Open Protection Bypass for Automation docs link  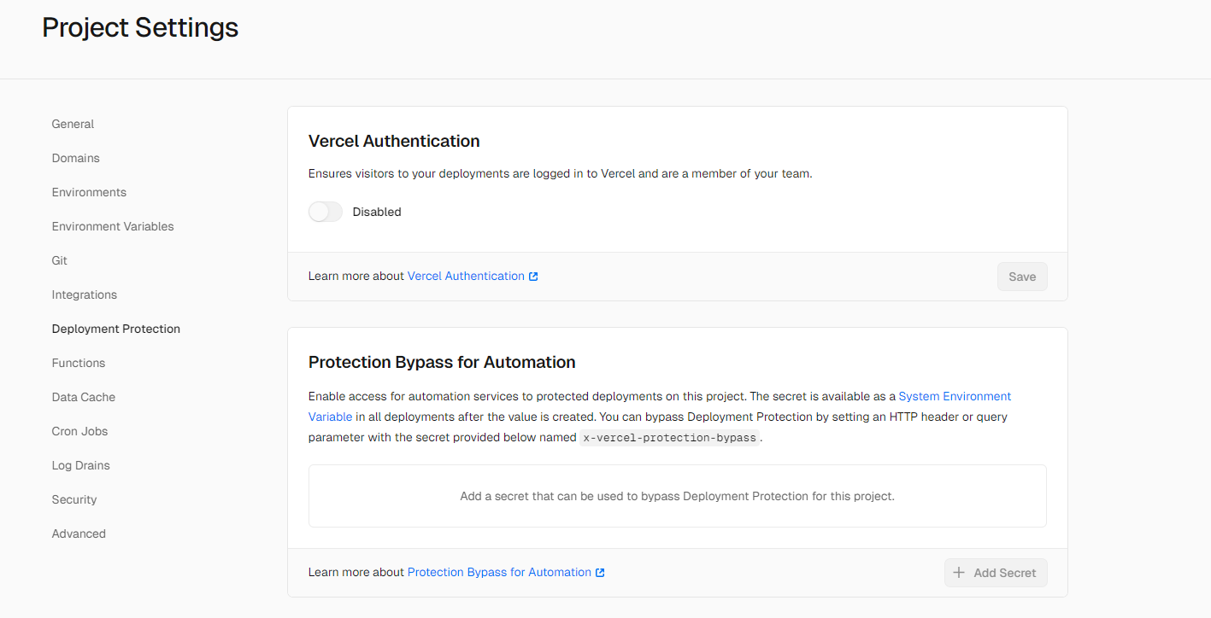coord(499,572)
